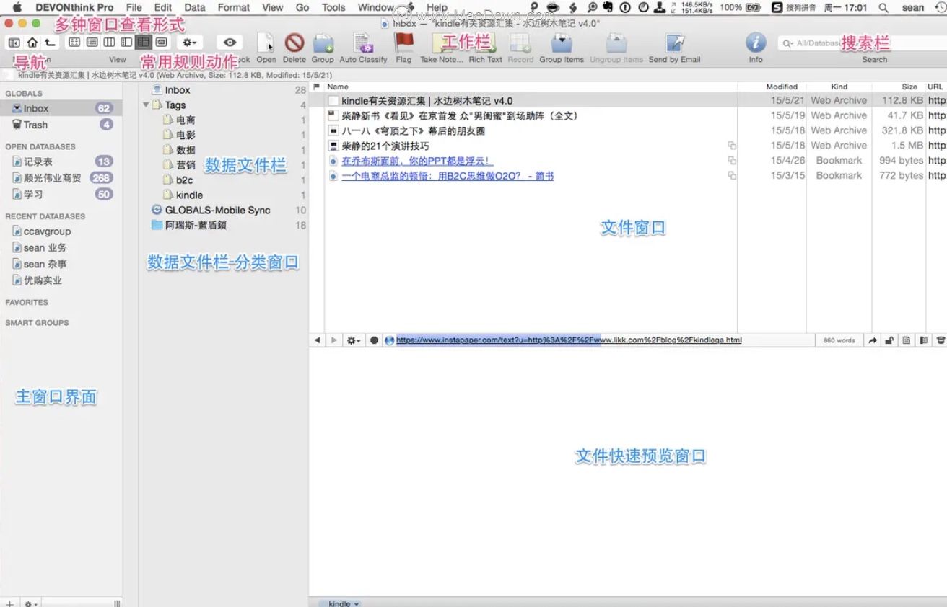Go forward in the preview pane
Image resolution: width=947 pixels, height=607 pixels.
click(x=333, y=340)
